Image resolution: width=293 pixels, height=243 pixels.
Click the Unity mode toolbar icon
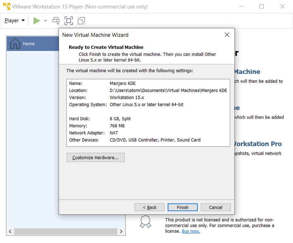pyautogui.click(x=81, y=21)
